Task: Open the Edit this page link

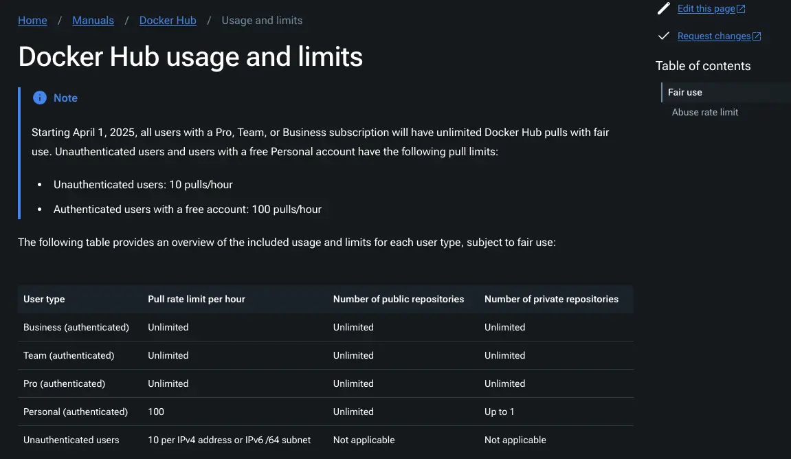Action: 706,9
